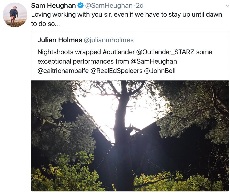
Task: Click the @julianmholmes handle
Action: [109, 40]
